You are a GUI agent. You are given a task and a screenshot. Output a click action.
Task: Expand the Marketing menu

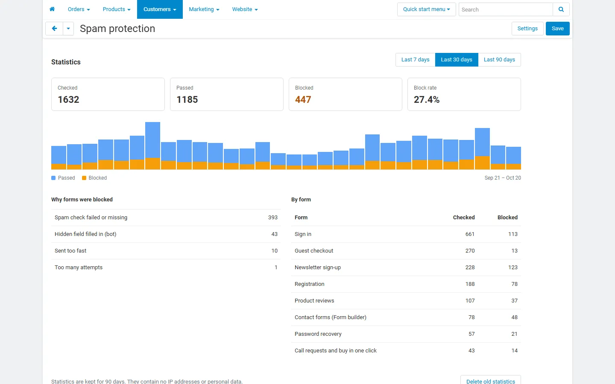point(204,9)
